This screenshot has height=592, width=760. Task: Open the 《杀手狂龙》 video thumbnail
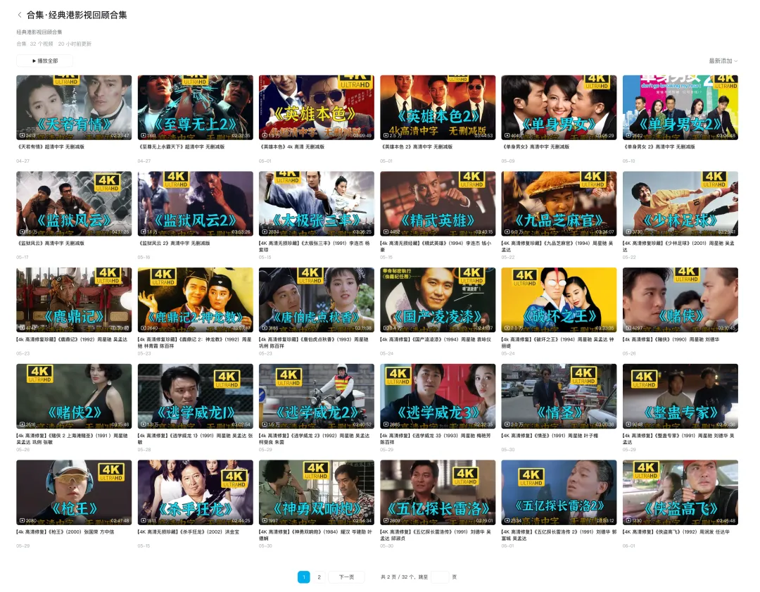[x=196, y=493]
